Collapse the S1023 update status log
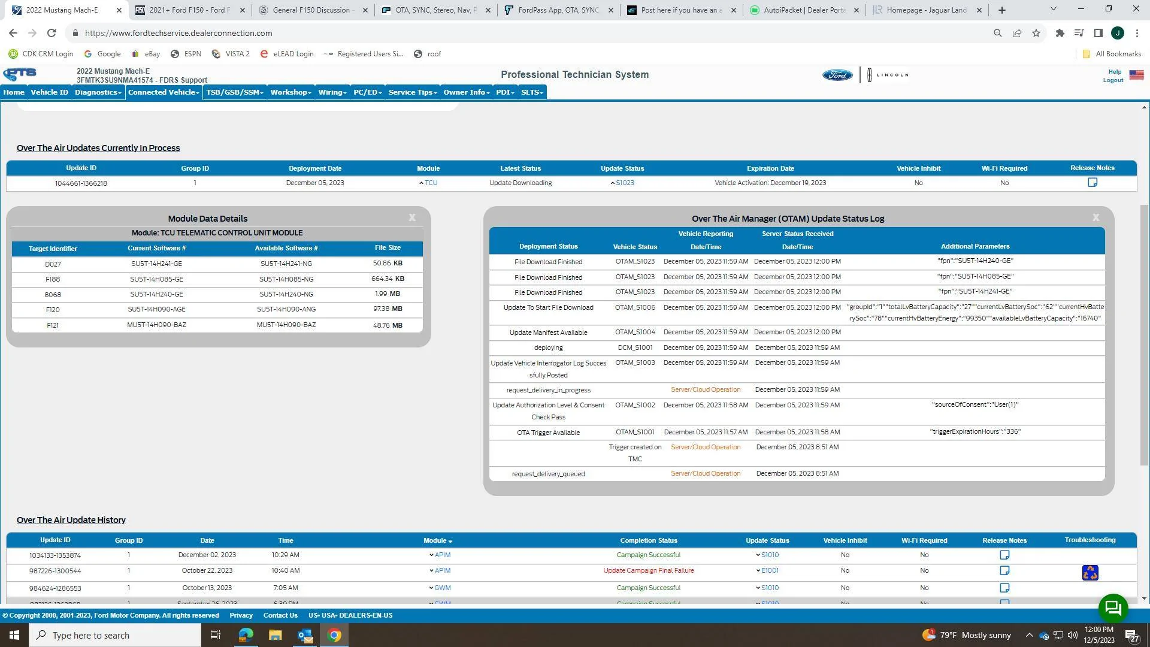This screenshot has height=647, width=1150. (x=622, y=183)
